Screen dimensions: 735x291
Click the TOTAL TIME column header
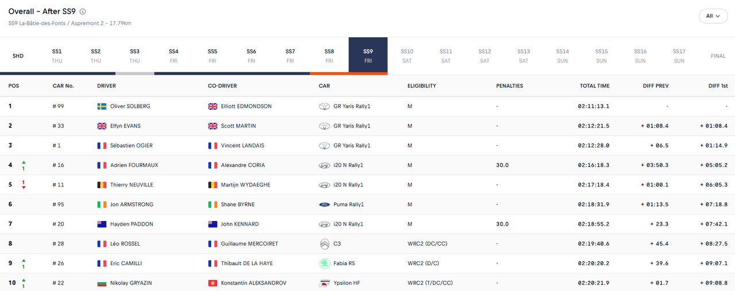click(594, 86)
